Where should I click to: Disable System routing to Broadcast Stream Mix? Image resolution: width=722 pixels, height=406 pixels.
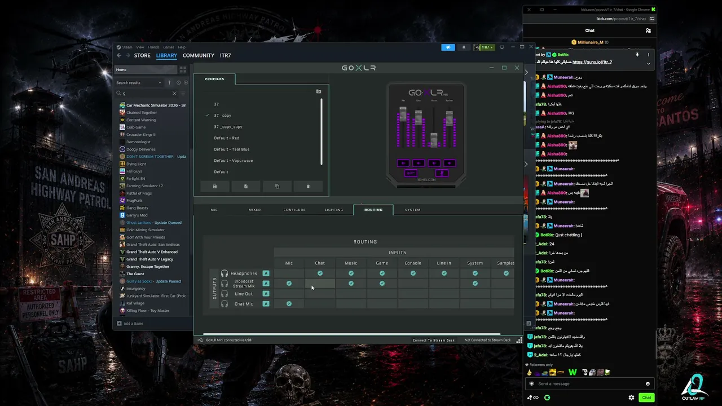click(x=475, y=284)
